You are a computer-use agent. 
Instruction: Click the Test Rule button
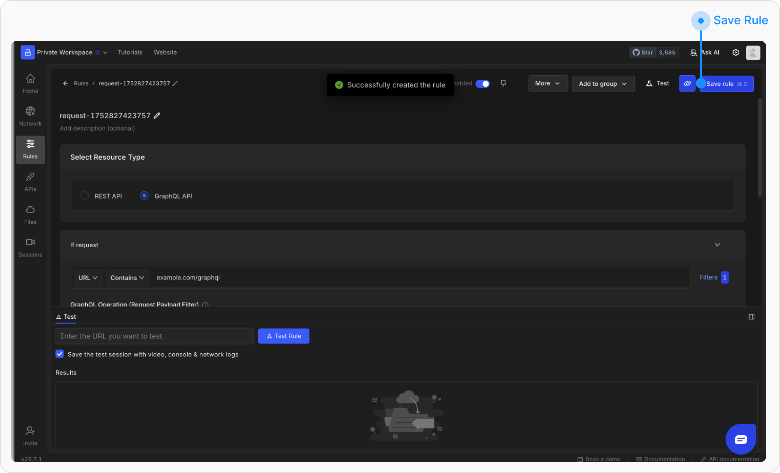coord(284,336)
